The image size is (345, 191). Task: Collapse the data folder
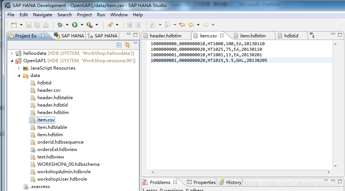(19, 76)
